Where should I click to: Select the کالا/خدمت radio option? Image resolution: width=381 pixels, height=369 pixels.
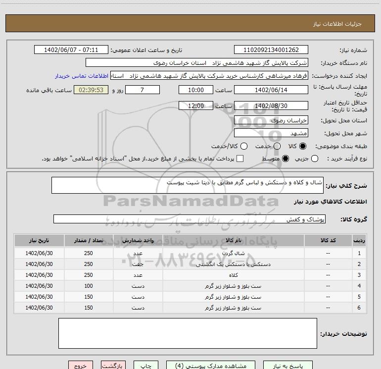click(x=243, y=146)
